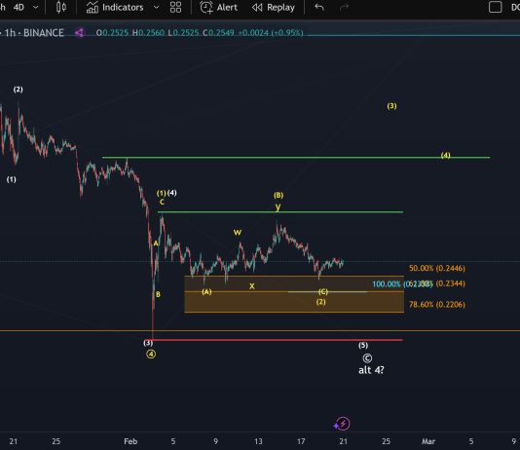Select the white (1) label at left
The image size is (520, 450).
(12, 179)
